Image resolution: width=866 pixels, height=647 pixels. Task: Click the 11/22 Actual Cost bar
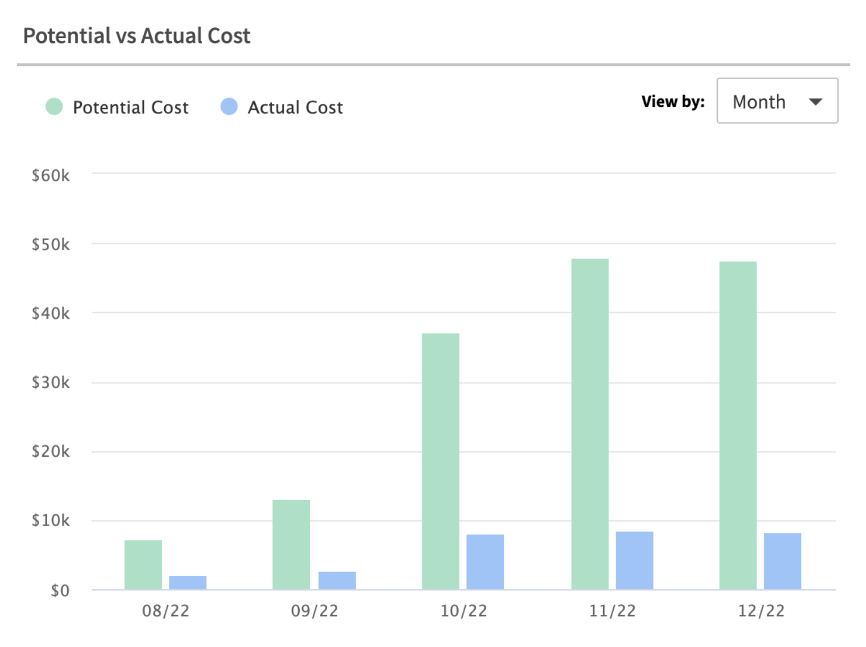click(x=634, y=560)
